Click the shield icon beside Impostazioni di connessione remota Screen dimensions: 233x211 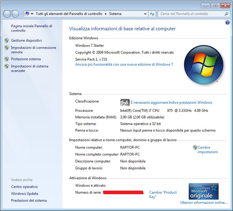coord(7,48)
